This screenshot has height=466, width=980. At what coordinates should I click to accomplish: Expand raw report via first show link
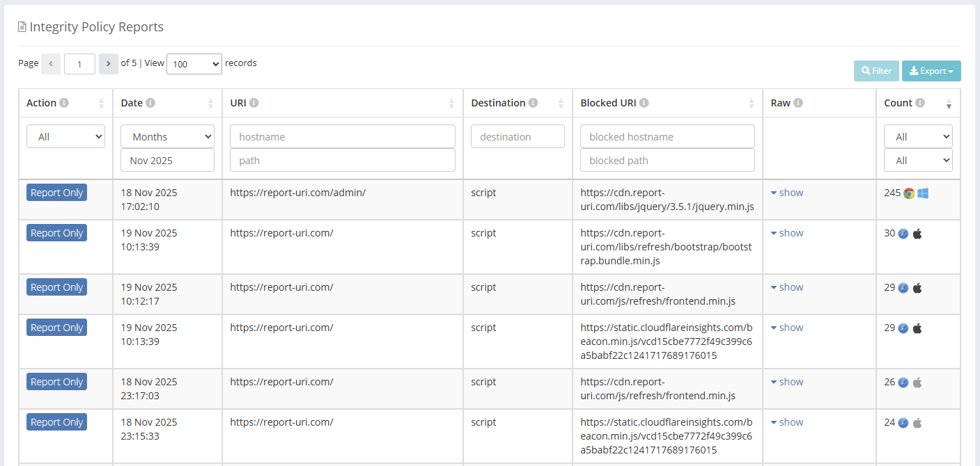(787, 193)
